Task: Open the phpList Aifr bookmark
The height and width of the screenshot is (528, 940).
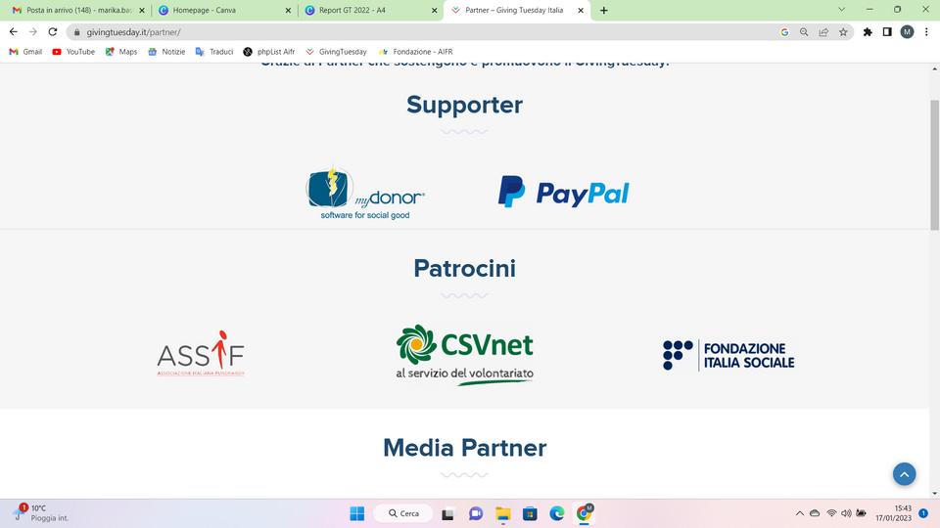Action: (269, 52)
